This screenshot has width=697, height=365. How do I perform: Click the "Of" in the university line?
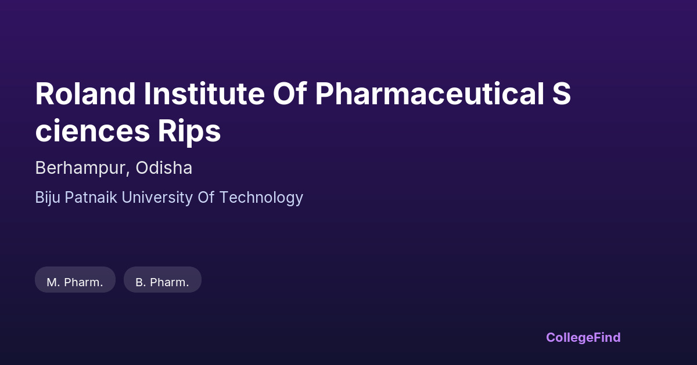(206, 198)
